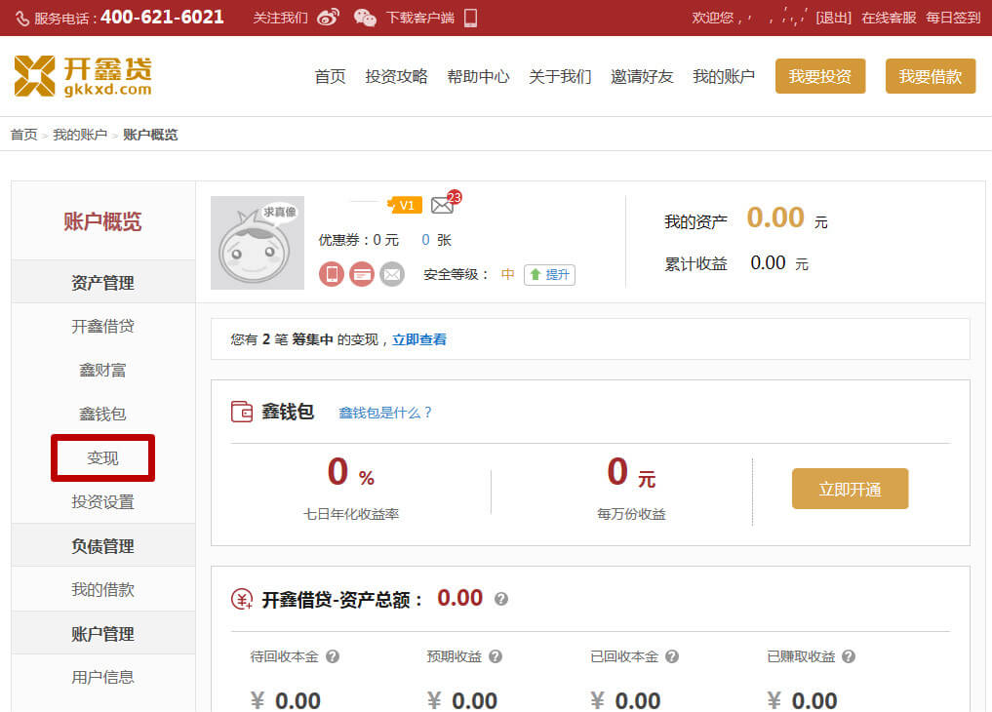992x712 pixels.
Task: Click the 我要投资 button
Action: tap(819, 76)
